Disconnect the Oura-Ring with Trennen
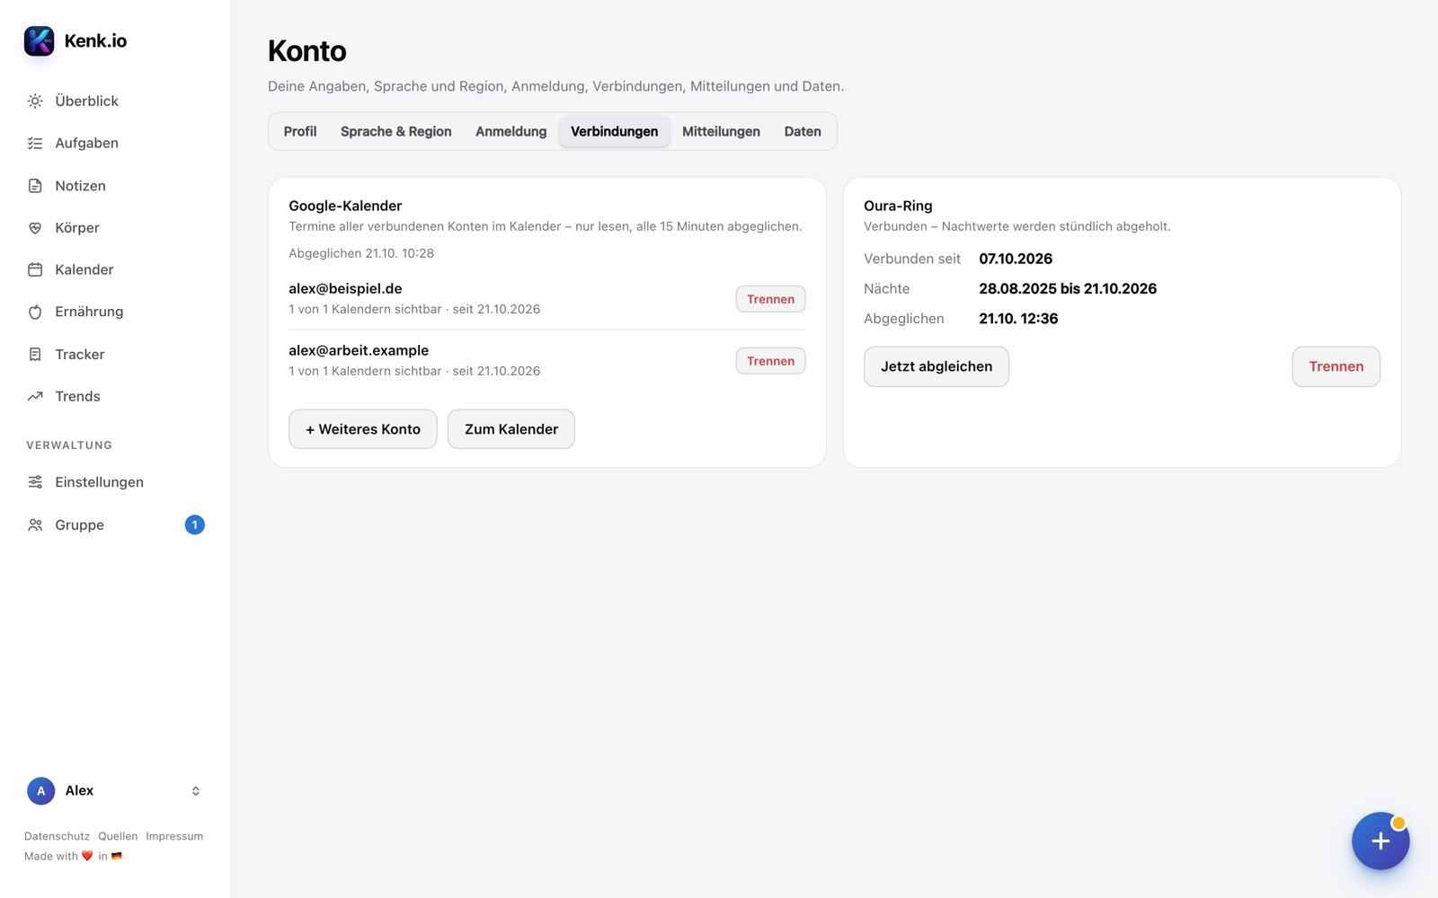The width and height of the screenshot is (1438, 898). [1336, 366]
